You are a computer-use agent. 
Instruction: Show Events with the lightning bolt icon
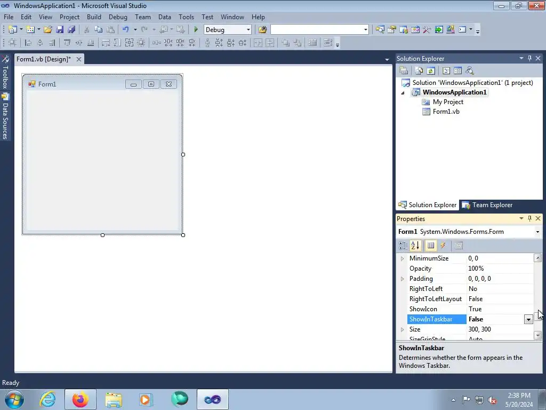[x=443, y=246]
